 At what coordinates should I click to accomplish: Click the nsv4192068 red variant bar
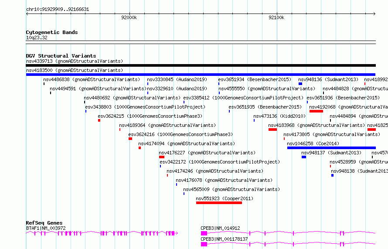pos(316,111)
